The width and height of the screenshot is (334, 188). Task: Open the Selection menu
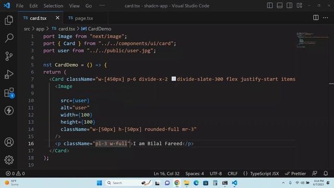pyautogui.click(x=53, y=6)
